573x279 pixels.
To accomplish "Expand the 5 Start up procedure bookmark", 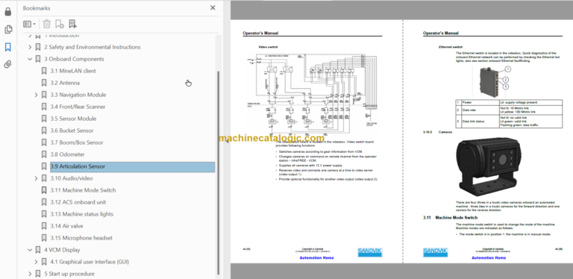I will 30,274.
